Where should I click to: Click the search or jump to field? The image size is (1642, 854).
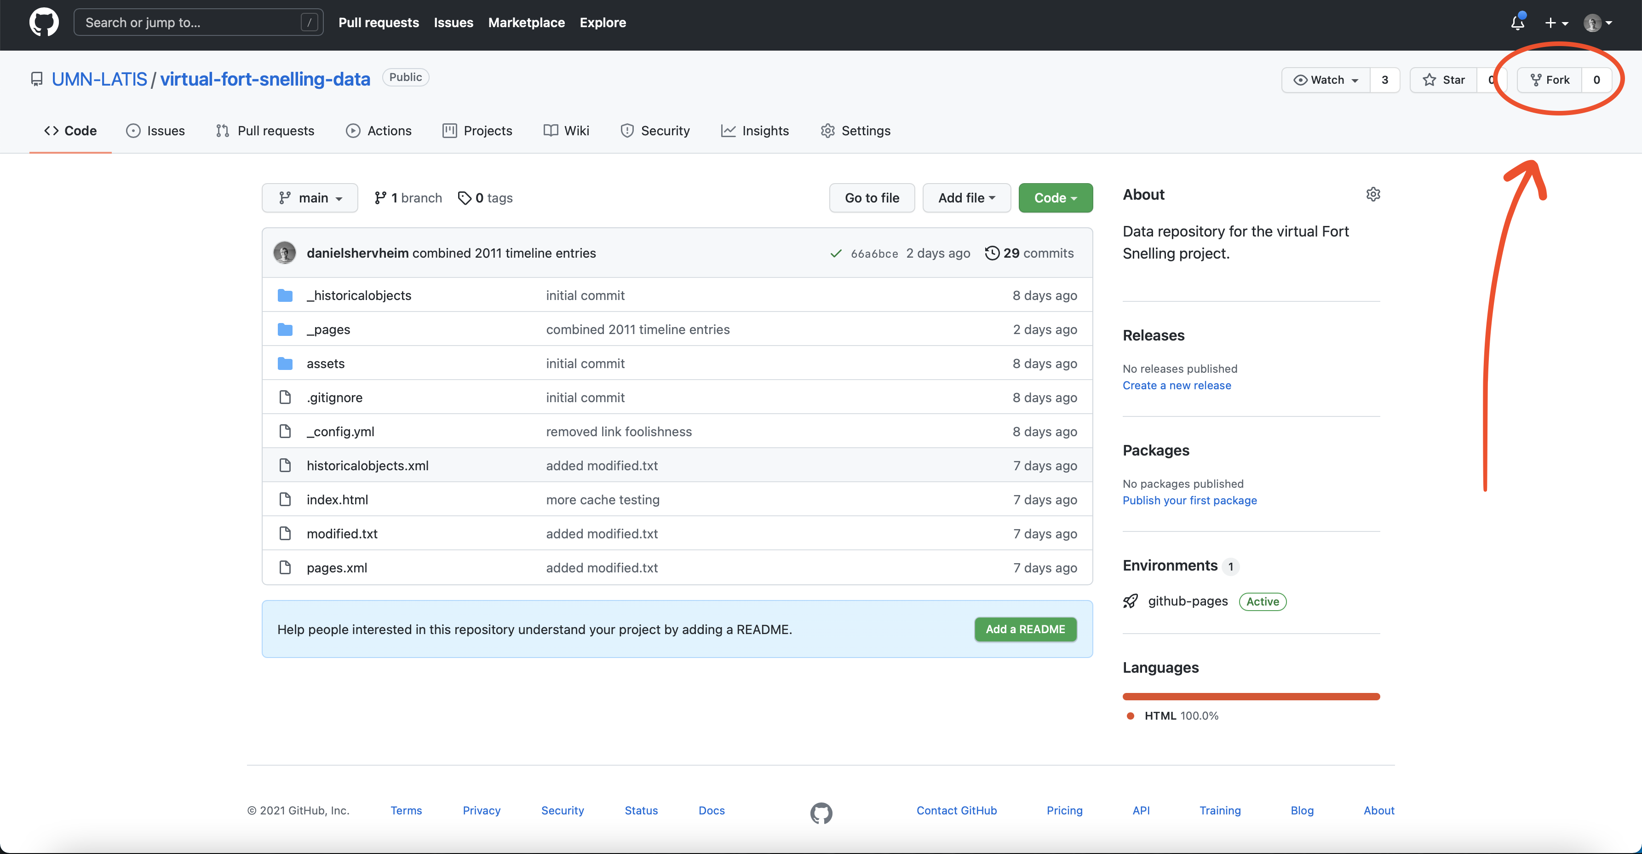198,23
